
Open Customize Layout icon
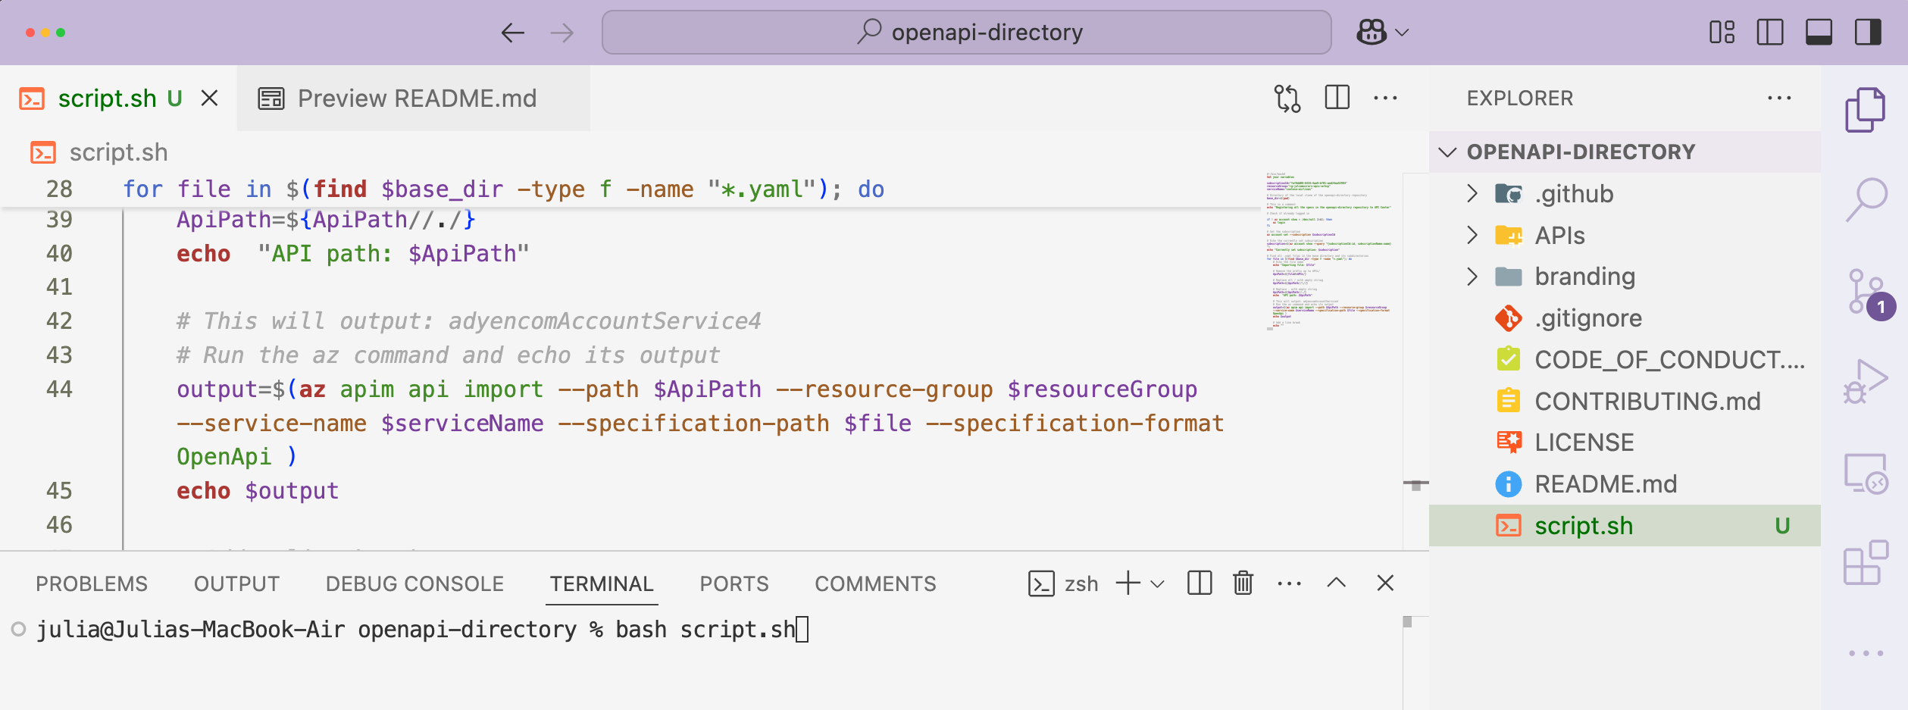click(x=1722, y=33)
